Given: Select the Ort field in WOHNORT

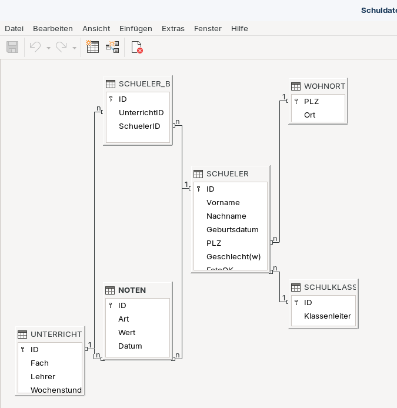Looking at the screenshot, I should tap(310, 115).
